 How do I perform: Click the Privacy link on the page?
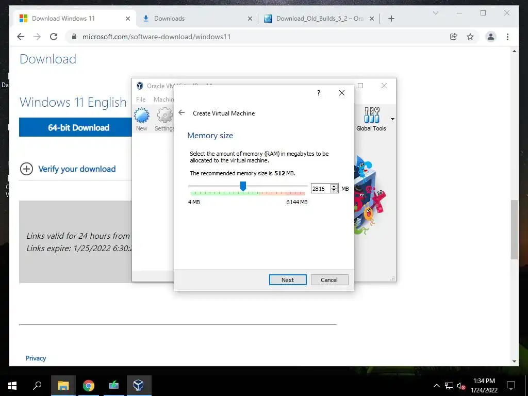click(36, 358)
